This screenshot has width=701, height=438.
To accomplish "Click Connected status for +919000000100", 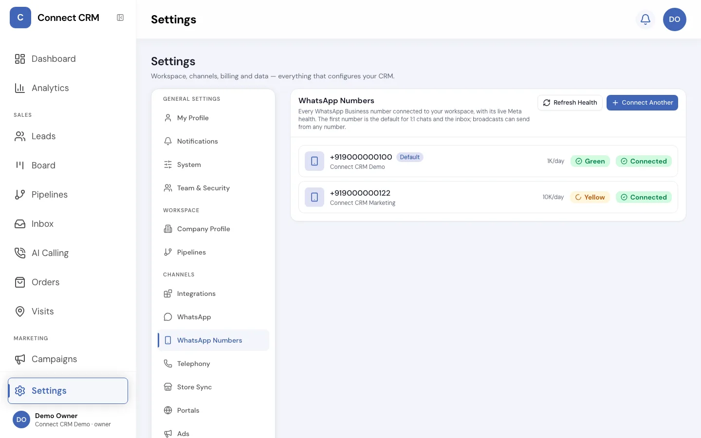I will pos(644,161).
